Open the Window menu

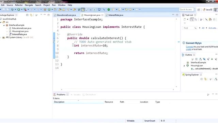point(62,5)
